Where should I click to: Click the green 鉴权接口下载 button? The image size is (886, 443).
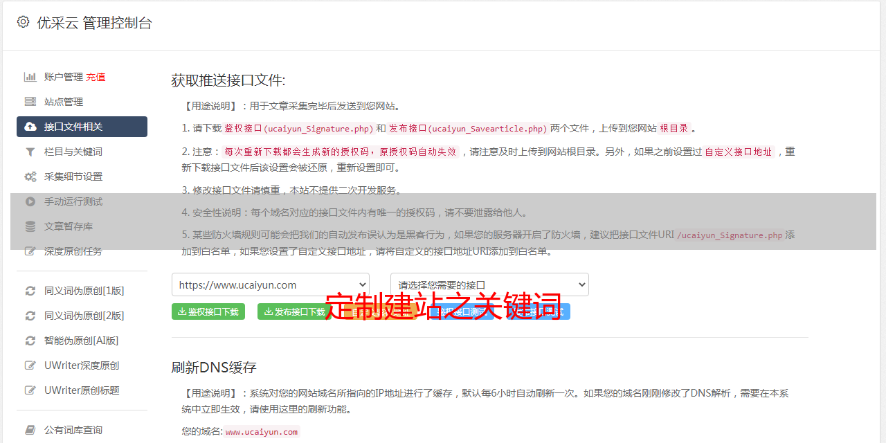tap(208, 311)
